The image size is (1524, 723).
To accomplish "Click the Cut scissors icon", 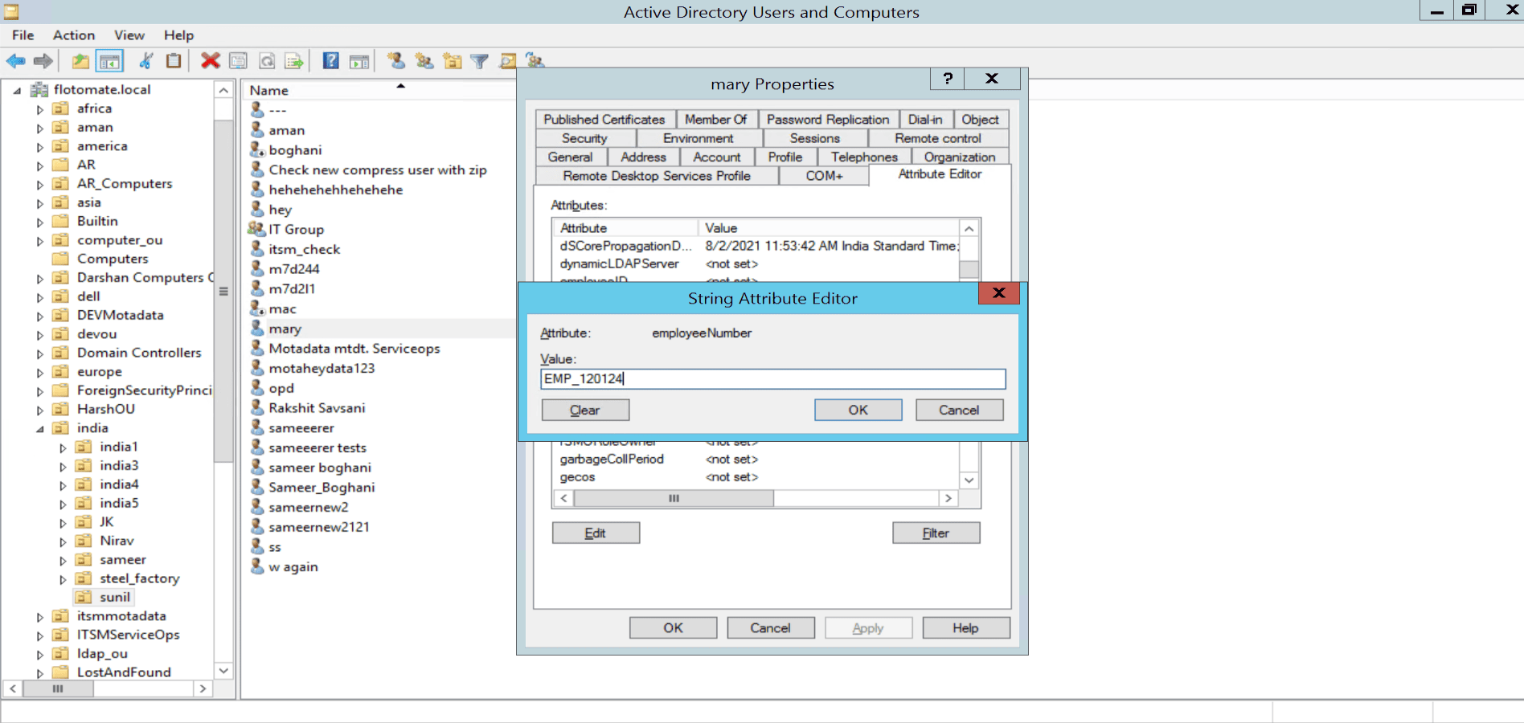I will (146, 61).
